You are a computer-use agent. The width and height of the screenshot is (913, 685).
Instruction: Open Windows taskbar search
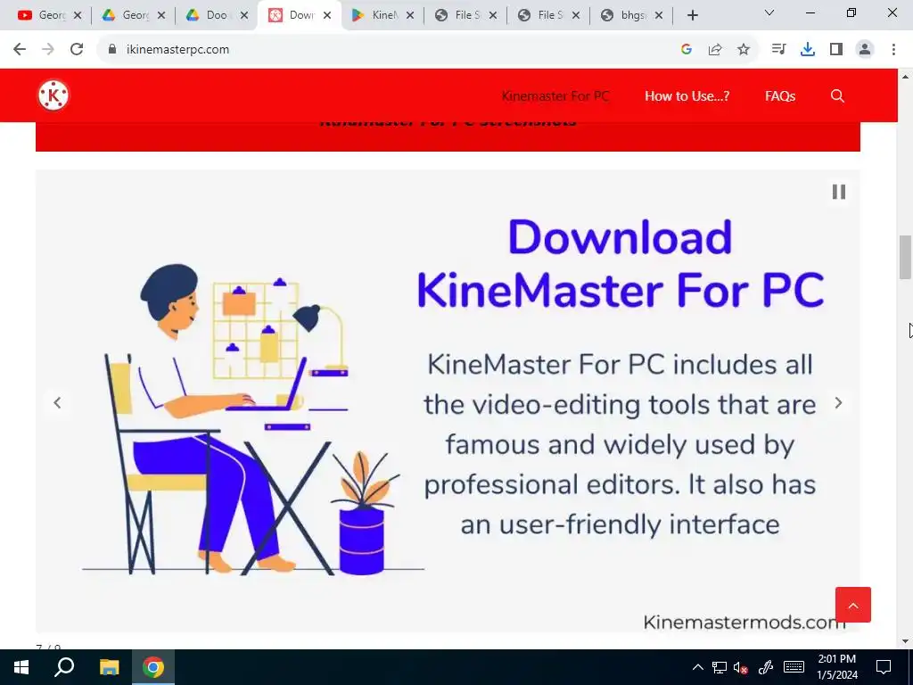64,667
